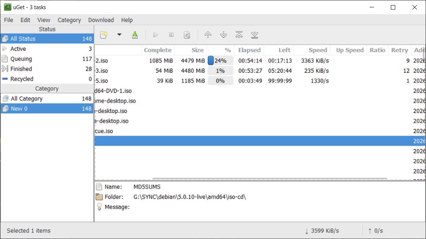The height and width of the screenshot is (239, 426).
Task: Select the Recycled status filter
Action: coord(47,79)
